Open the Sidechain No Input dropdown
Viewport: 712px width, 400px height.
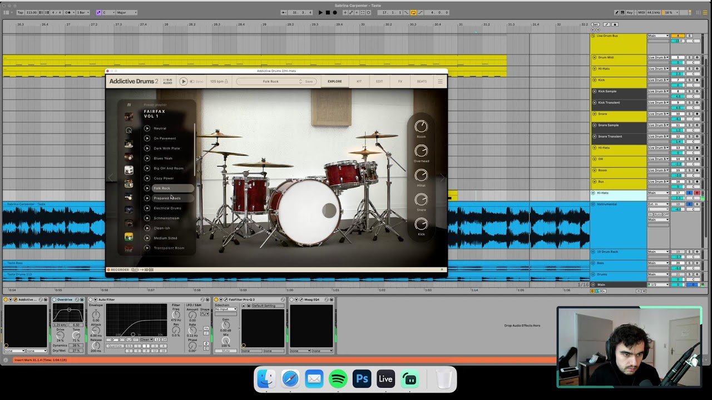(226, 309)
